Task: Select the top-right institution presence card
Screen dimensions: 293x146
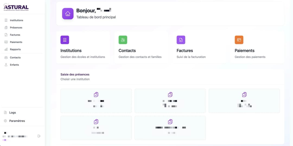Action: (244, 101)
